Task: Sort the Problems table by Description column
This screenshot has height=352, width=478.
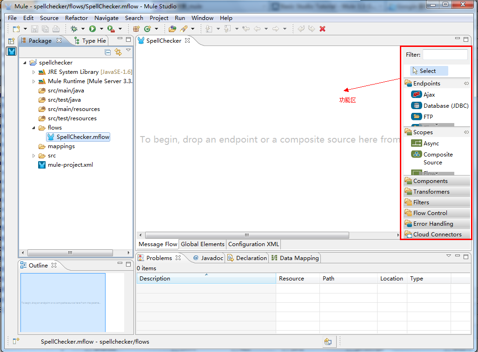Action: pos(206,278)
